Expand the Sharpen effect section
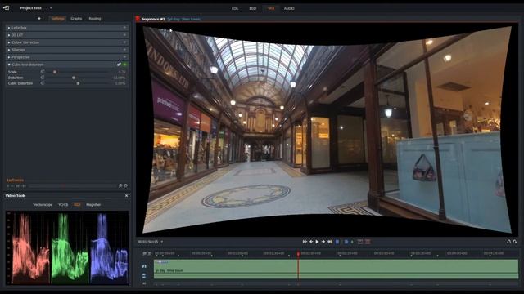The height and width of the screenshot is (294, 524). point(9,50)
